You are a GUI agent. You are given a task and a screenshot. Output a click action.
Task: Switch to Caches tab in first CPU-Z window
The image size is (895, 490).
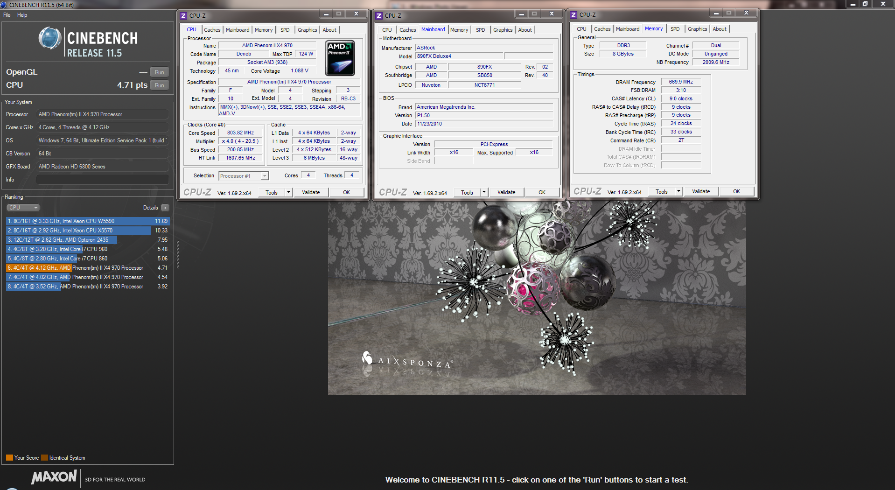click(212, 30)
